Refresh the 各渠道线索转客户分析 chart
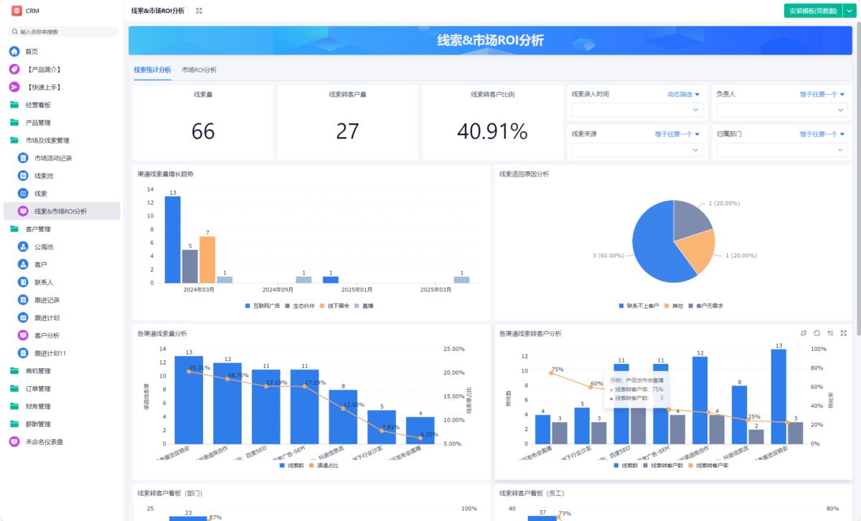 pyautogui.click(x=817, y=333)
